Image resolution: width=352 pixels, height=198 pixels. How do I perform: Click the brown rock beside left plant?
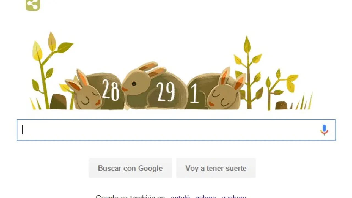pos(58,102)
